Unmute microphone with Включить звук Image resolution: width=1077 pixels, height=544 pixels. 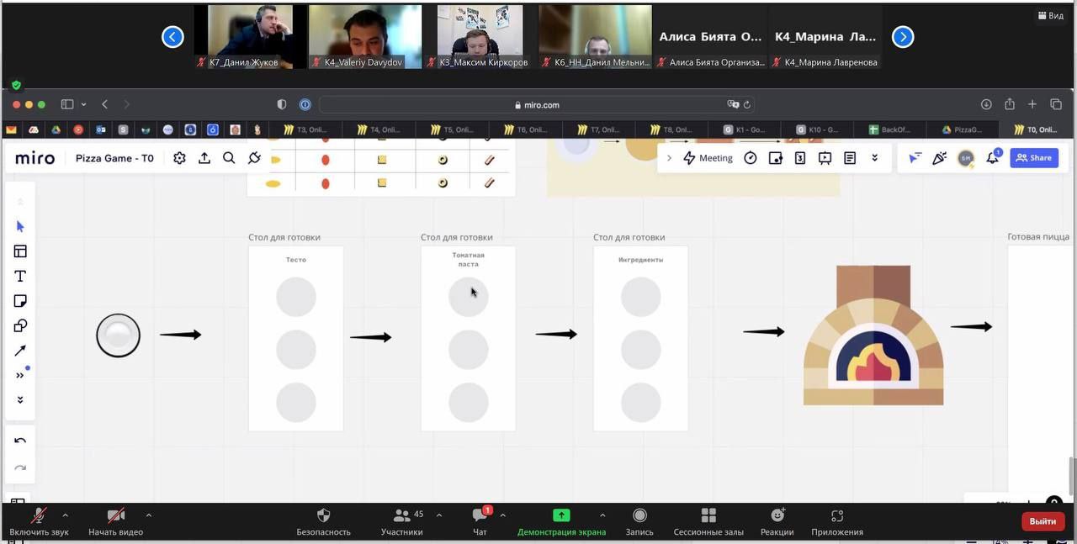[39, 521]
